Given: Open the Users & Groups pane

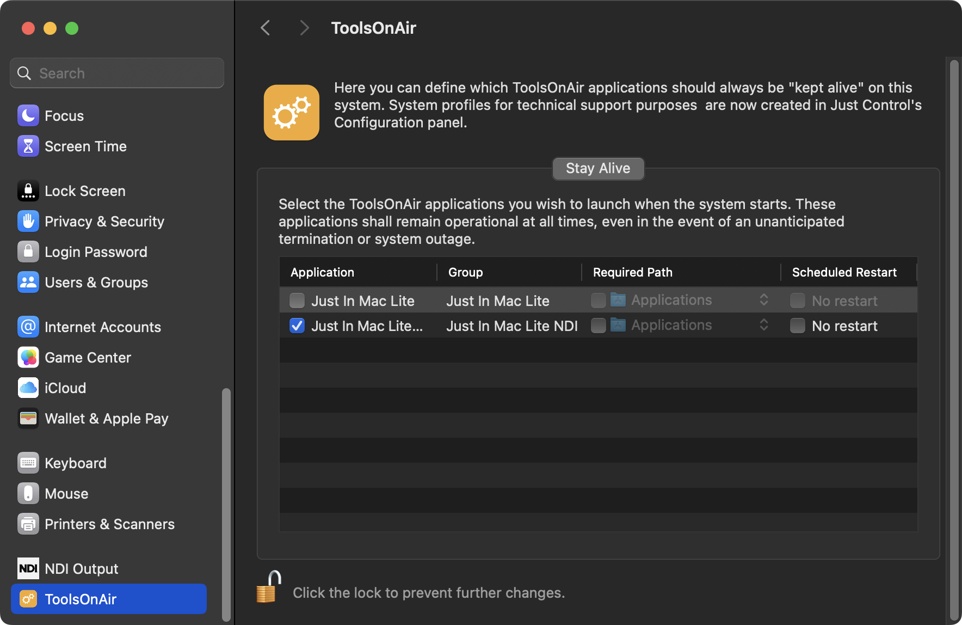Looking at the screenshot, I should tap(109, 282).
